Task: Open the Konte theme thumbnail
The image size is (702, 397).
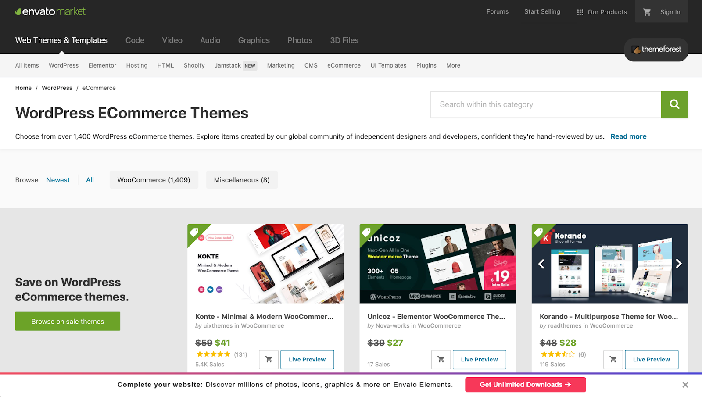Action: pyautogui.click(x=265, y=264)
